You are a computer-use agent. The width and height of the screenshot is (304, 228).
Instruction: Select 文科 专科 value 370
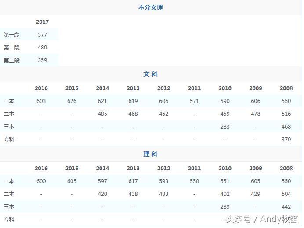(x=286, y=140)
